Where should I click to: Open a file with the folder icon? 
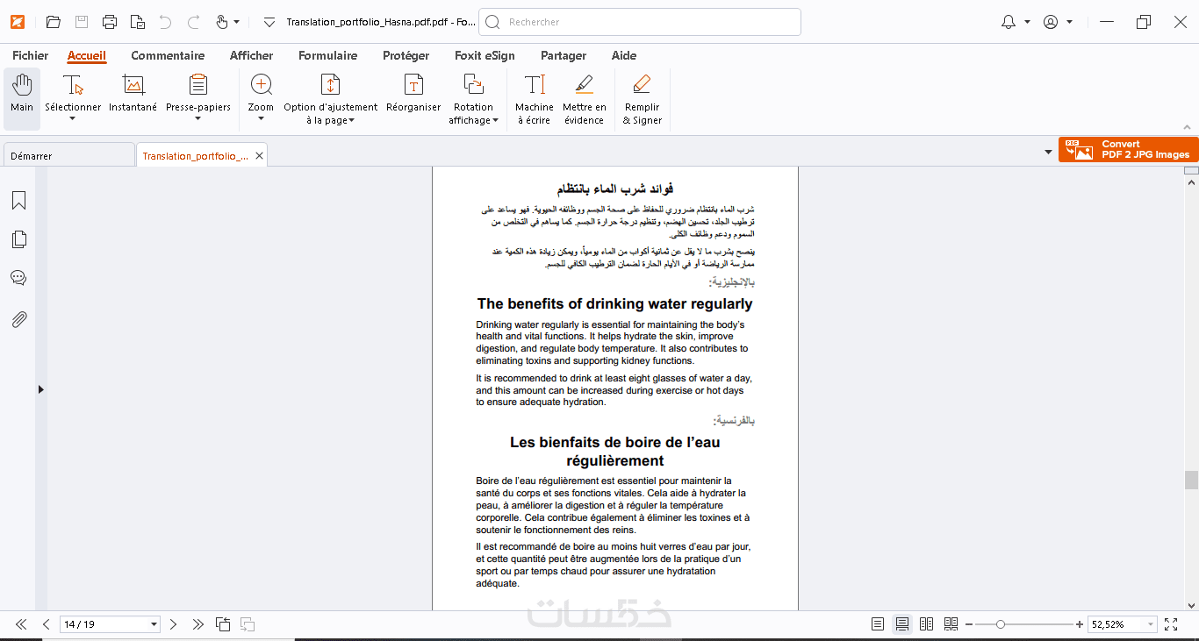54,22
